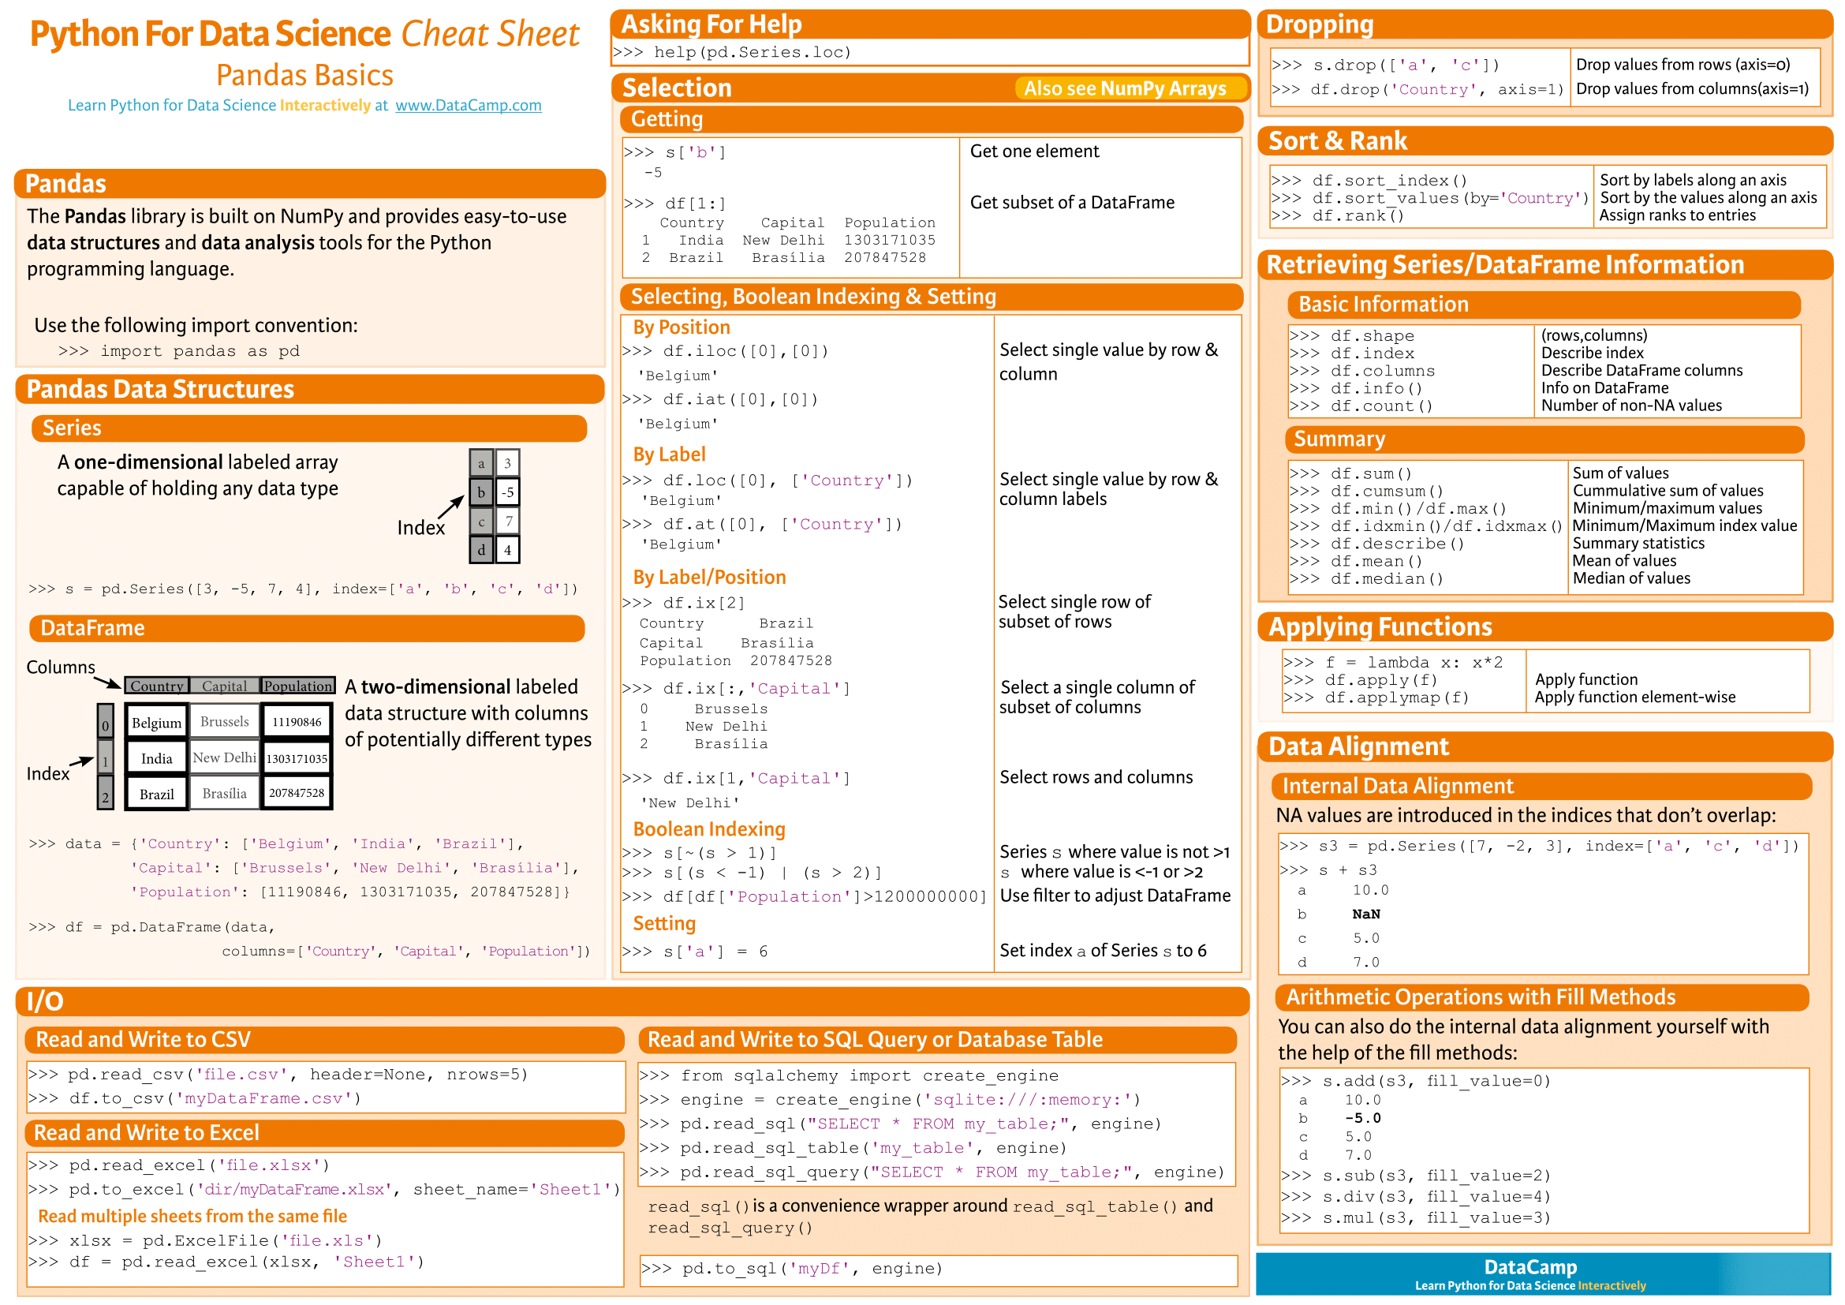
Task: Click the Getting subsection banner
Action: point(668,119)
